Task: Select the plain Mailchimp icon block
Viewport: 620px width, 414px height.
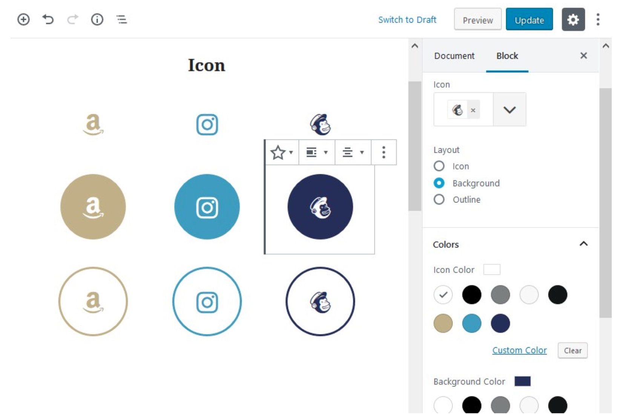Action: tap(321, 124)
